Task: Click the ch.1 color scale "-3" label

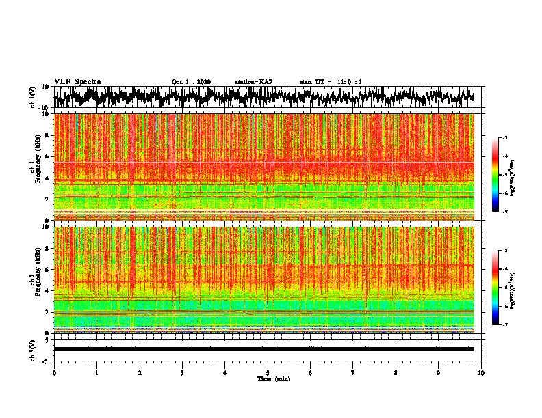Action: [504, 138]
